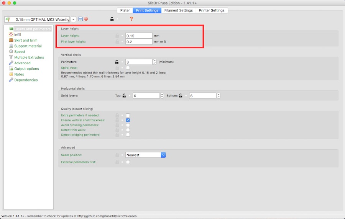
Task: Click the green flag icon in preset selector
Action: point(8,19)
